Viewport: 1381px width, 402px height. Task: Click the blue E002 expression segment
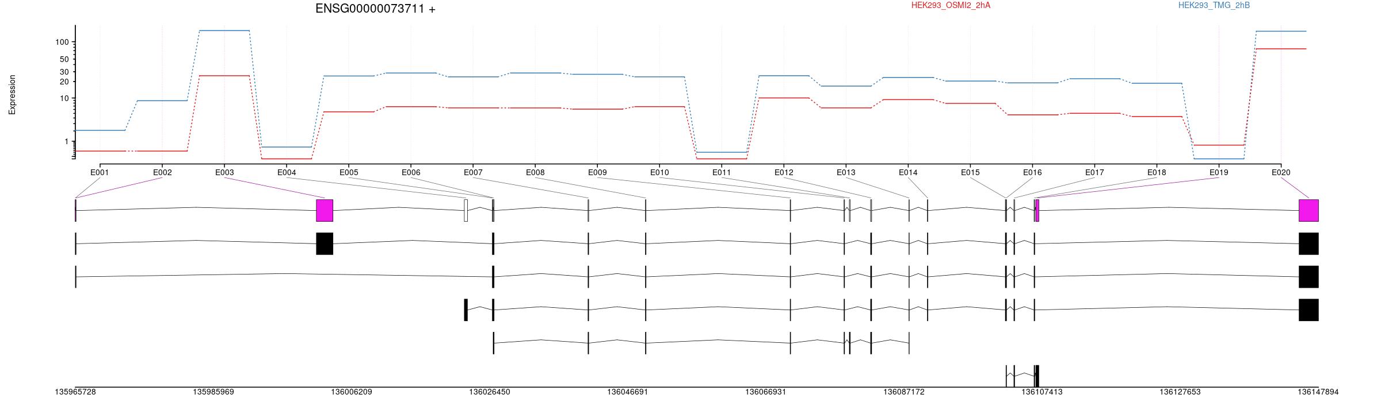(162, 100)
